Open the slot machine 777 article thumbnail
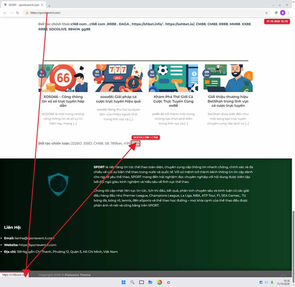Viewport: 295px width, 287px height. (118, 78)
